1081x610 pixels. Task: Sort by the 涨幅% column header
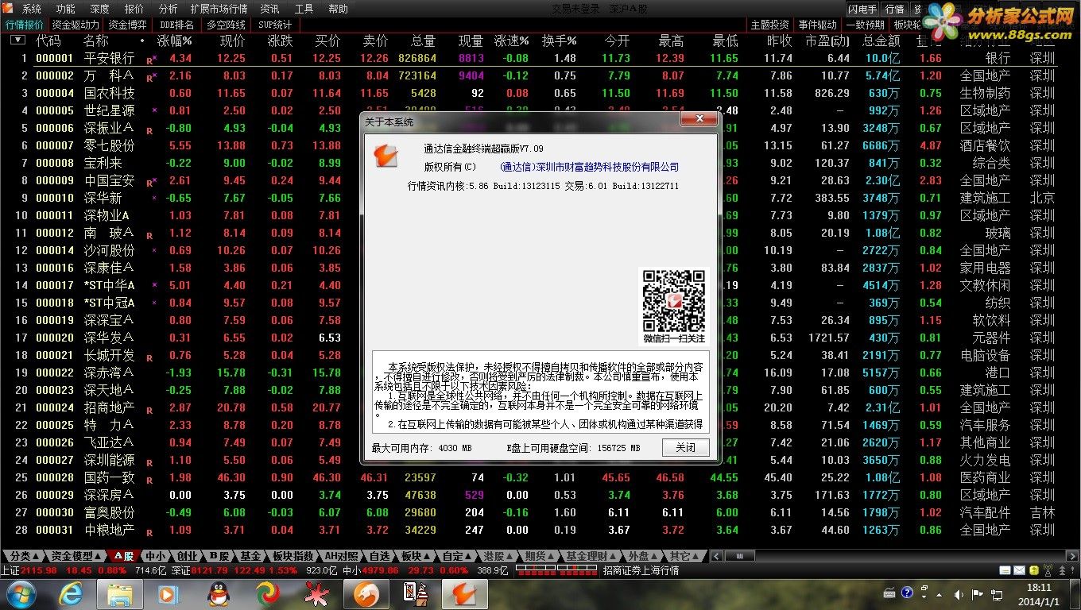coord(175,41)
